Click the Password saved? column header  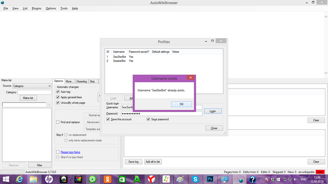(x=139, y=52)
